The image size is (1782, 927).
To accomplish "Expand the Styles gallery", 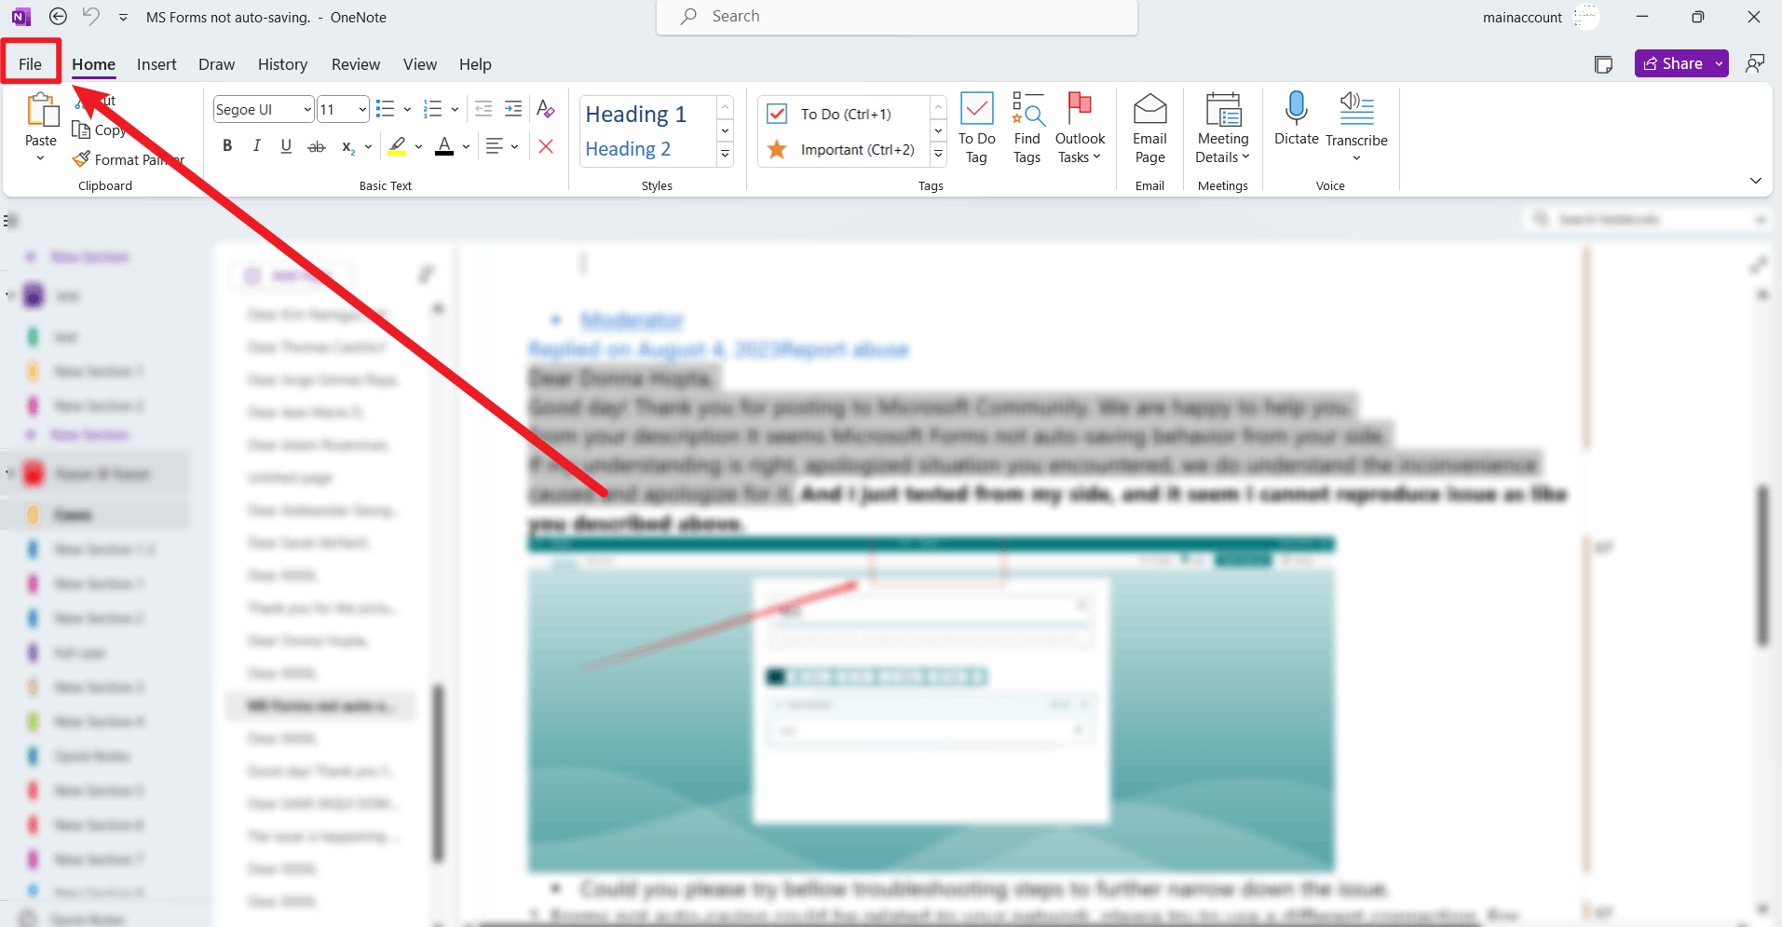I will click(725, 155).
